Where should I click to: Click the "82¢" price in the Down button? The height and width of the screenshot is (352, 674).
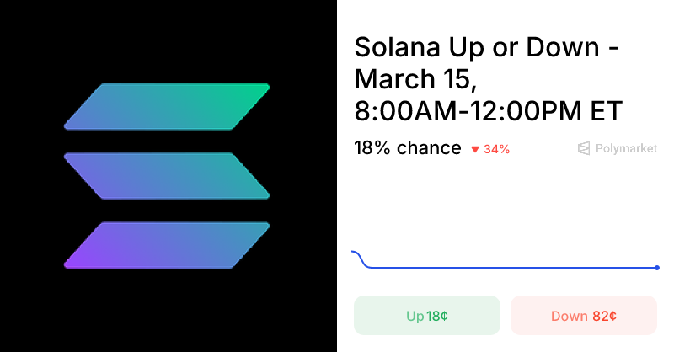604,317
